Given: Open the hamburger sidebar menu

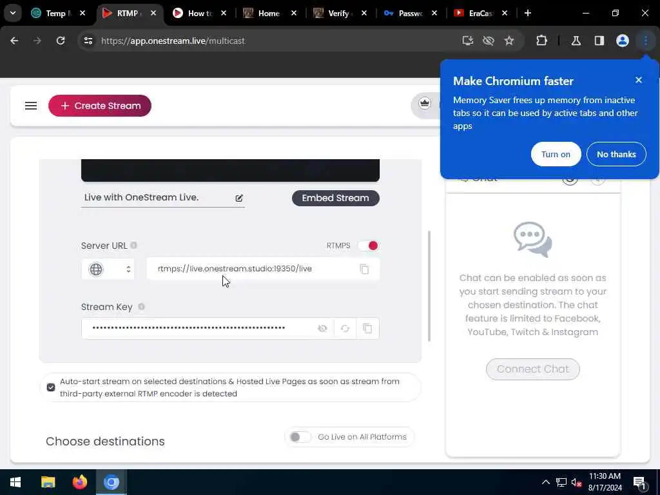Looking at the screenshot, I should tap(31, 106).
